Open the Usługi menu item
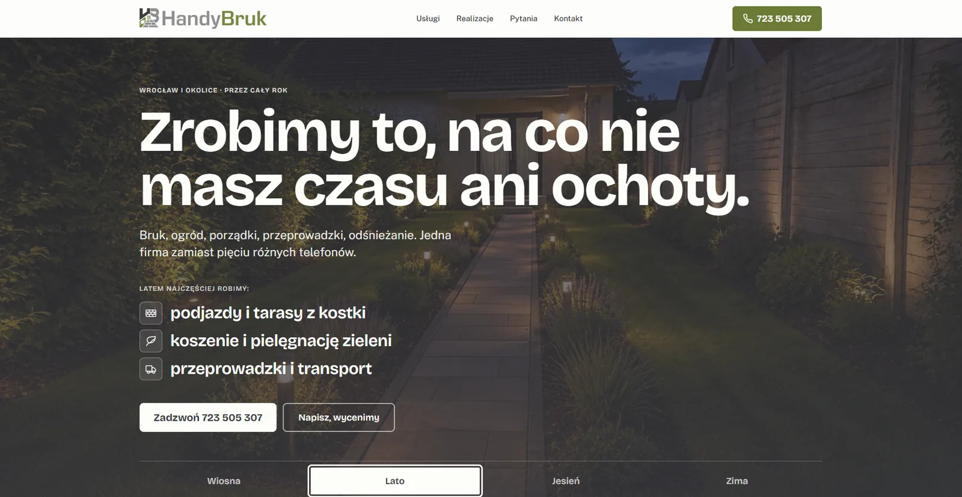962x497 pixels. point(428,19)
